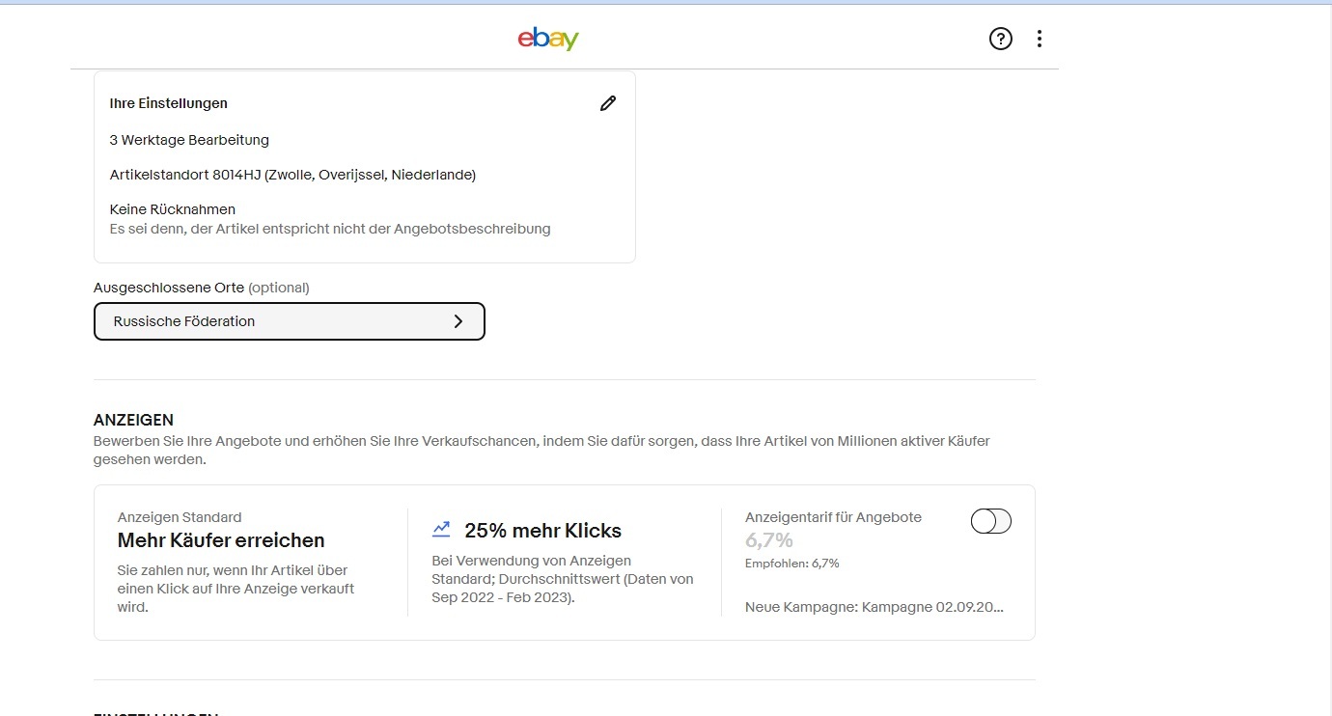
Task: Click the trending-up clicks chart icon
Action: click(x=441, y=529)
